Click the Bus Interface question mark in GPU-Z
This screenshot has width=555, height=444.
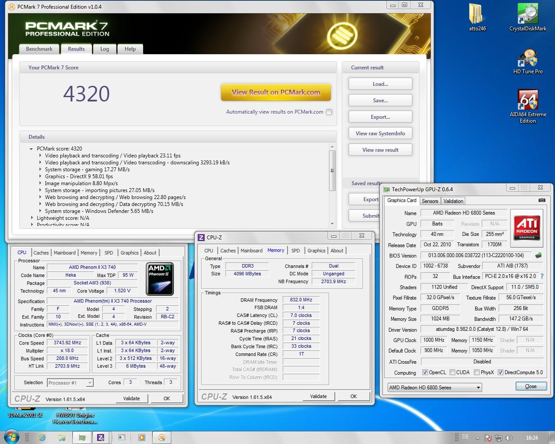(542, 276)
